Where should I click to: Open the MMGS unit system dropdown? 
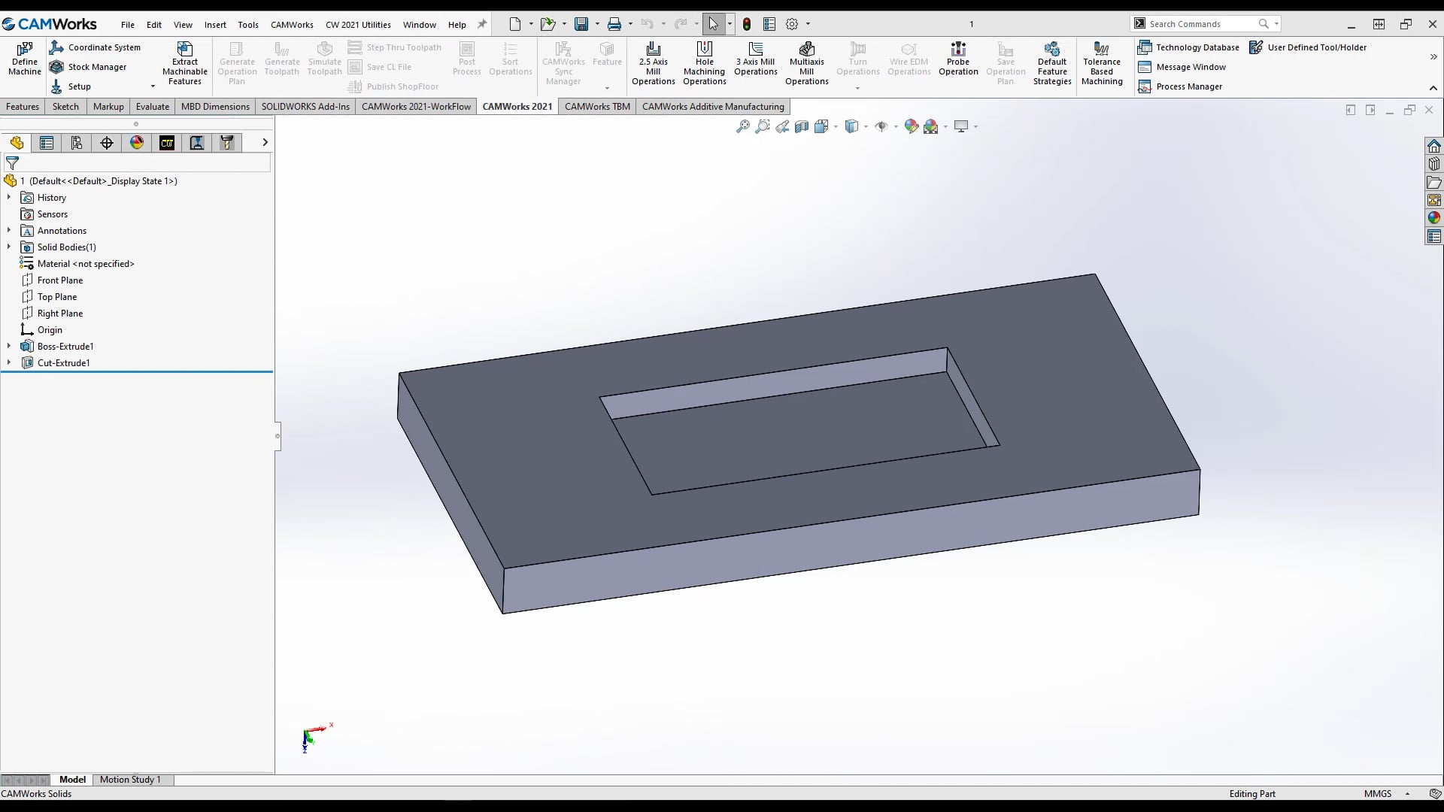pos(1407,794)
